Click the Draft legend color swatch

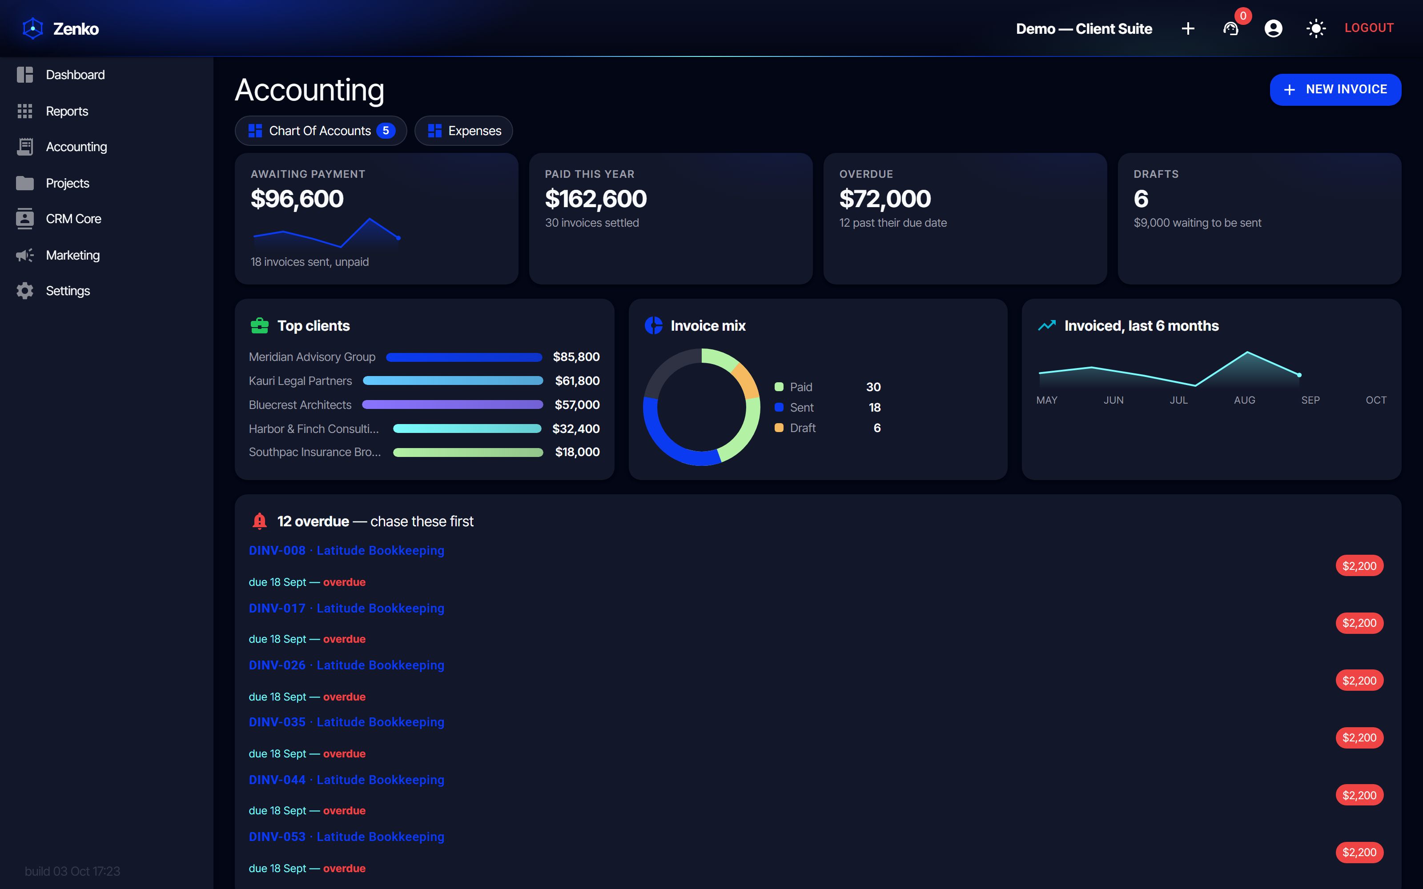(779, 428)
